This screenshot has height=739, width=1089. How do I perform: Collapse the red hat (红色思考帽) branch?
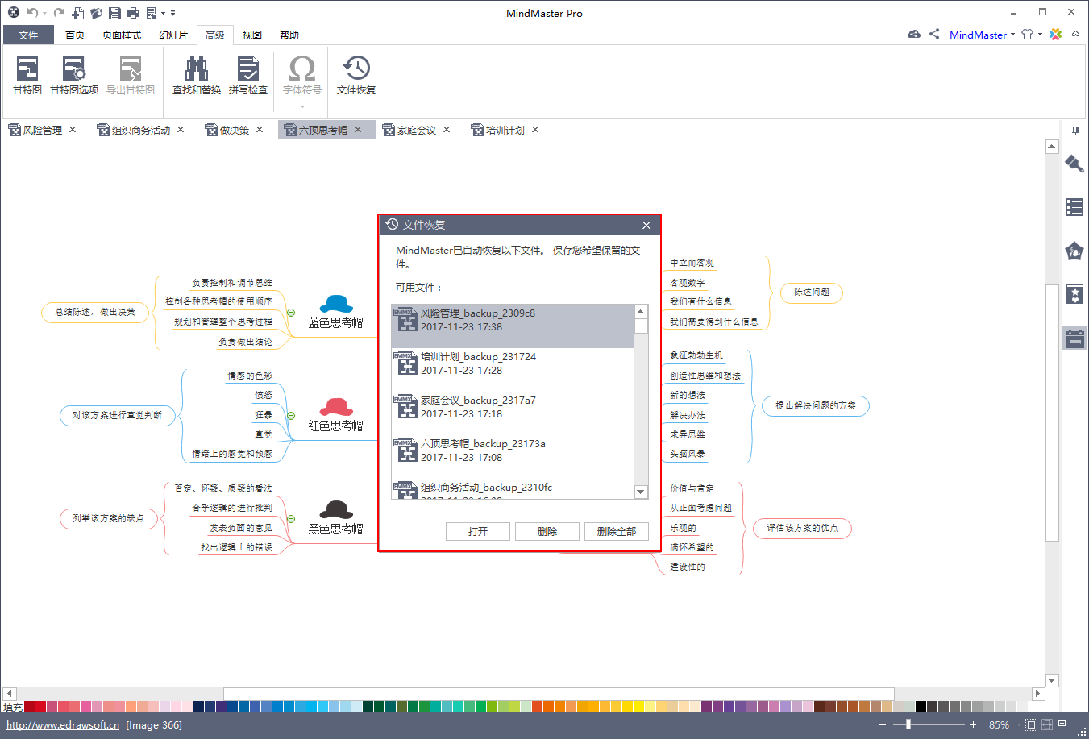pyautogui.click(x=291, y=416)
